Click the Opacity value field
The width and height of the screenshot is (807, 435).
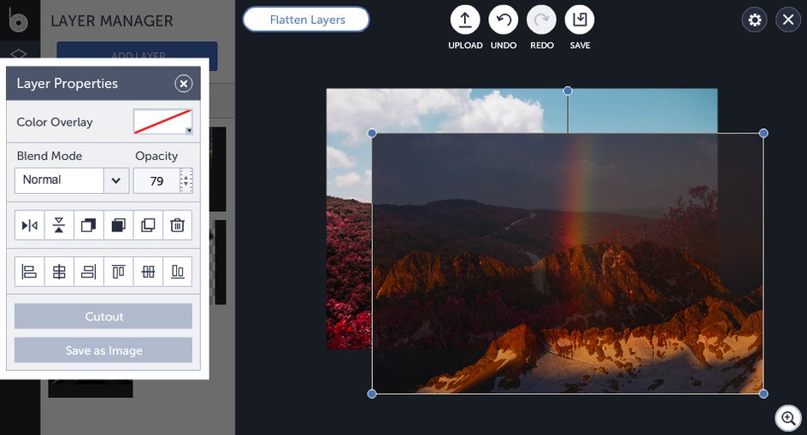(156, 180)
